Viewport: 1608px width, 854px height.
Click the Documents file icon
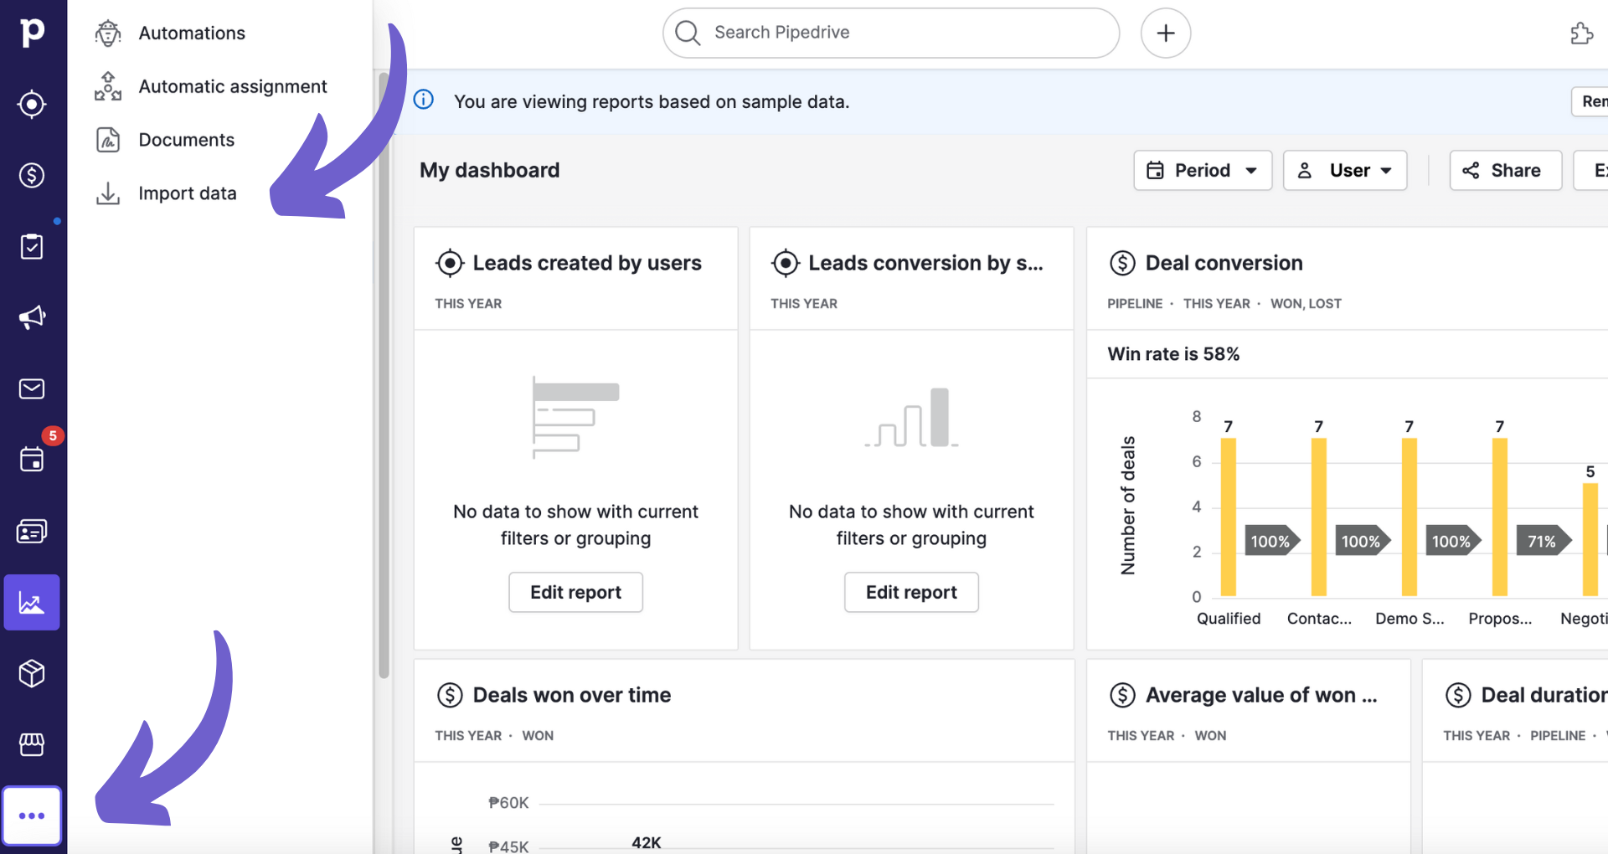click(x=108, y=140)
